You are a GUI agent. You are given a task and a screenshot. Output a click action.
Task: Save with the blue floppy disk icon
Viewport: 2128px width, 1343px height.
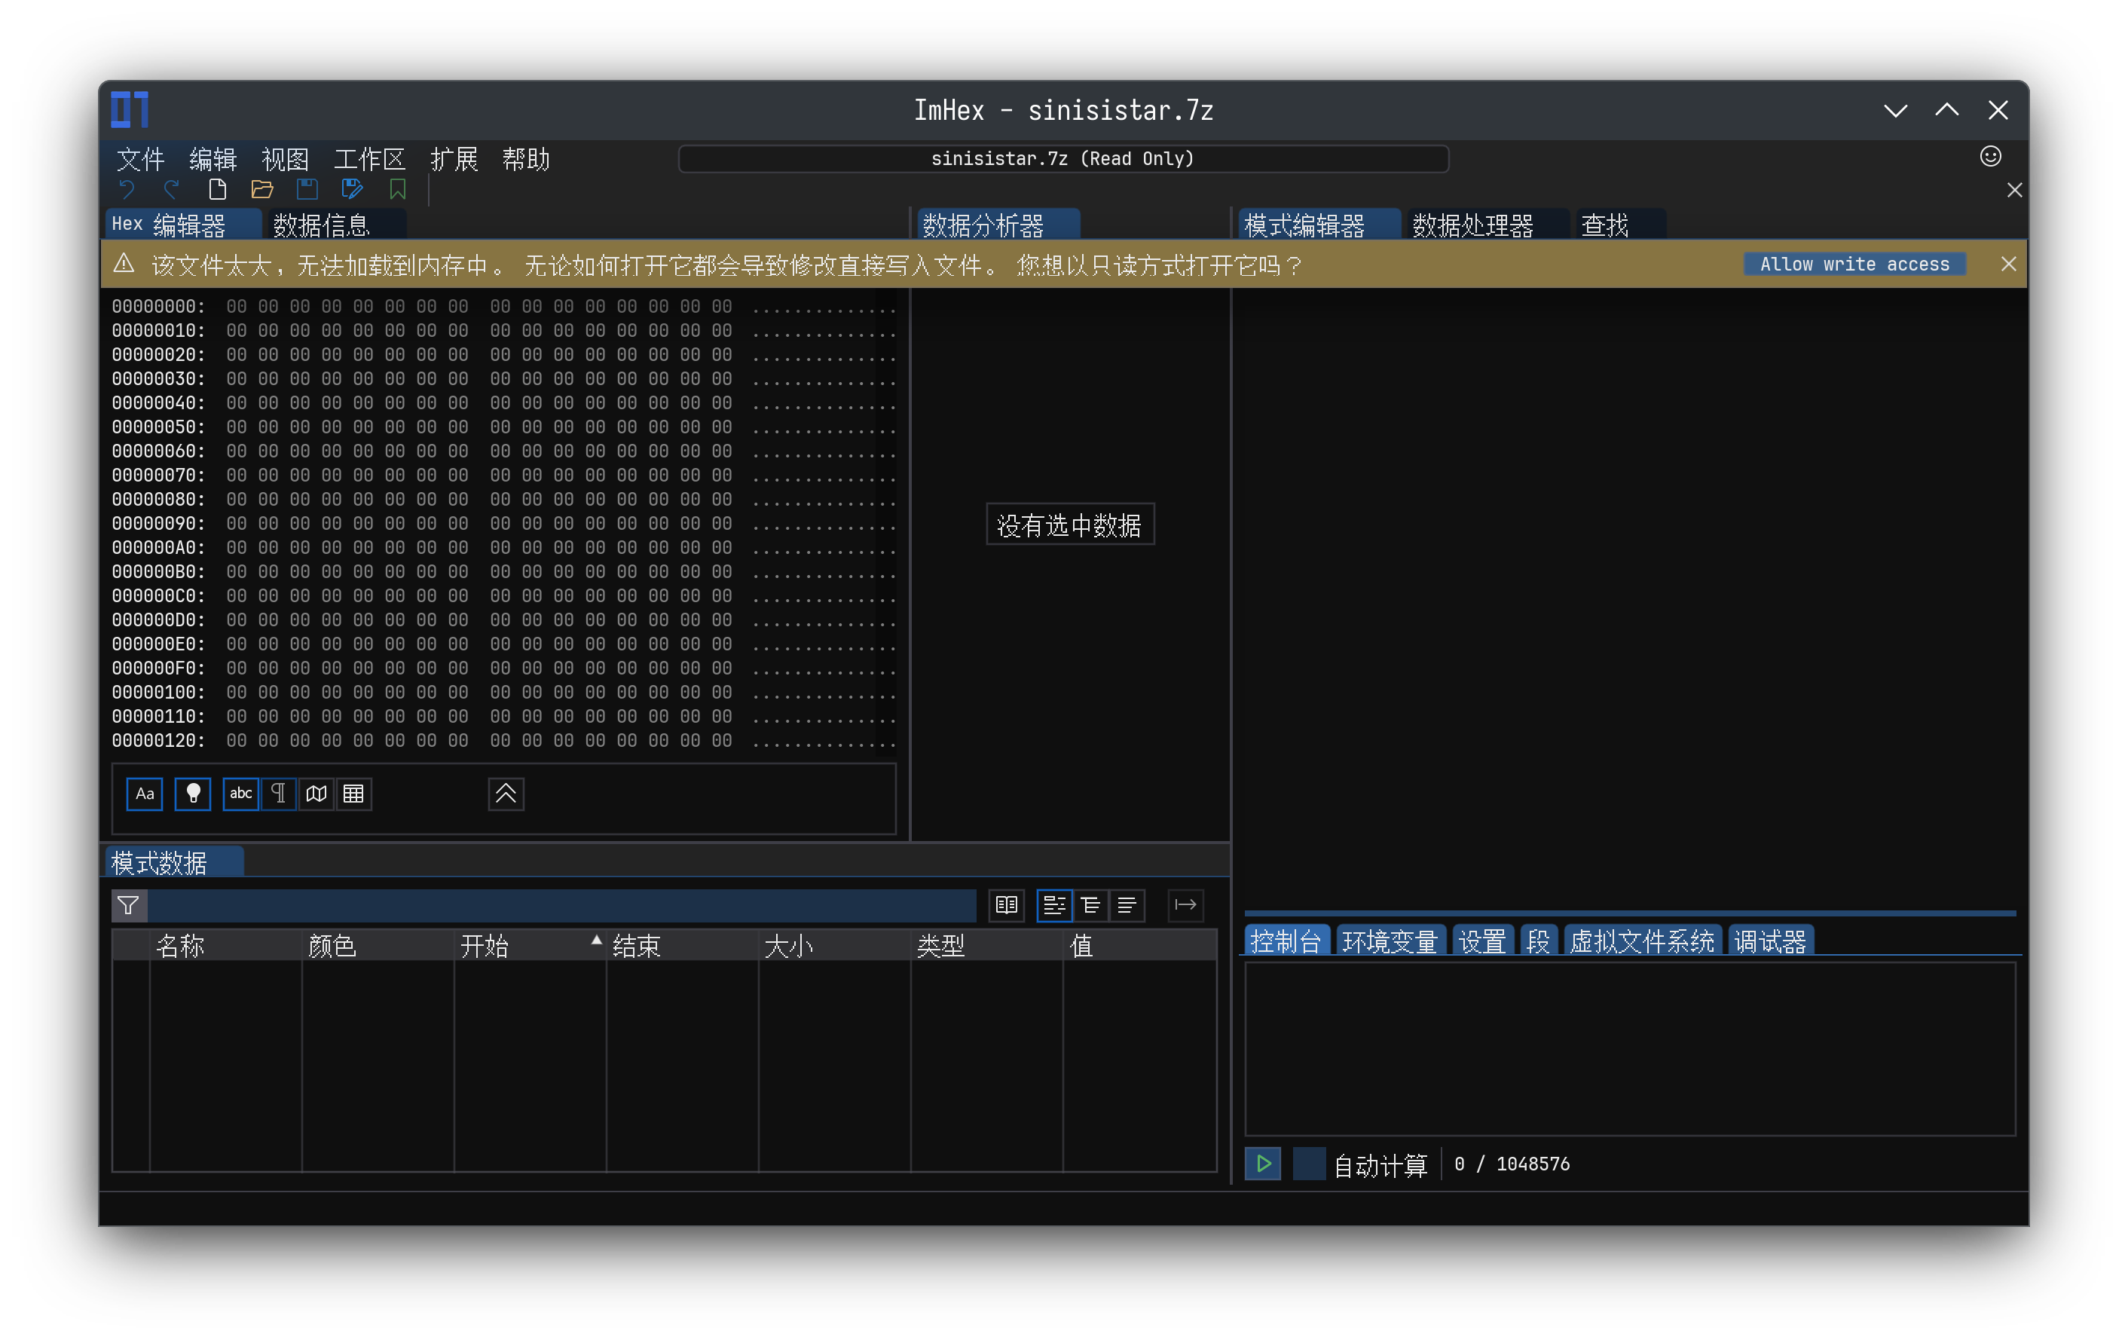coord(307,189)
